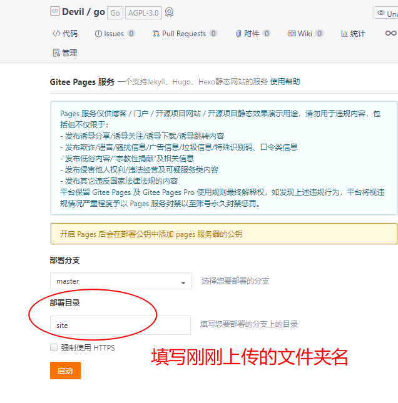398x403 pixels.
Task: Switch to the Wiki tab
Action: [306, 33]
